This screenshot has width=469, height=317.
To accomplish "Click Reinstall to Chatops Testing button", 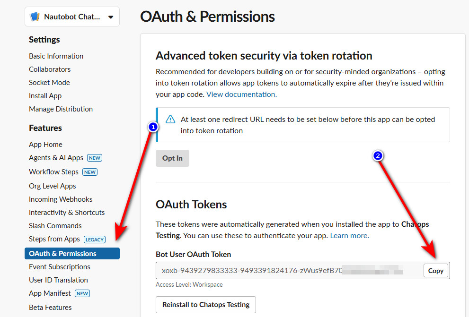I will pos(206,305).
